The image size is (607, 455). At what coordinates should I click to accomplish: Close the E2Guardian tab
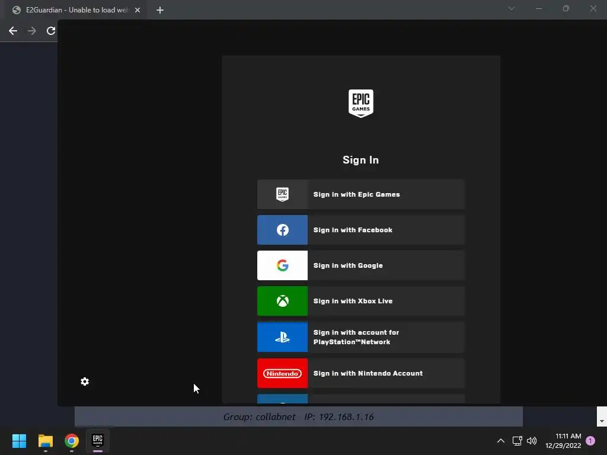coord(138,10)
